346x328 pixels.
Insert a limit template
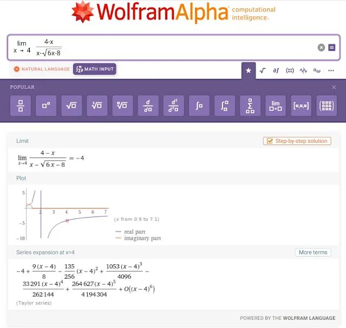276,106
